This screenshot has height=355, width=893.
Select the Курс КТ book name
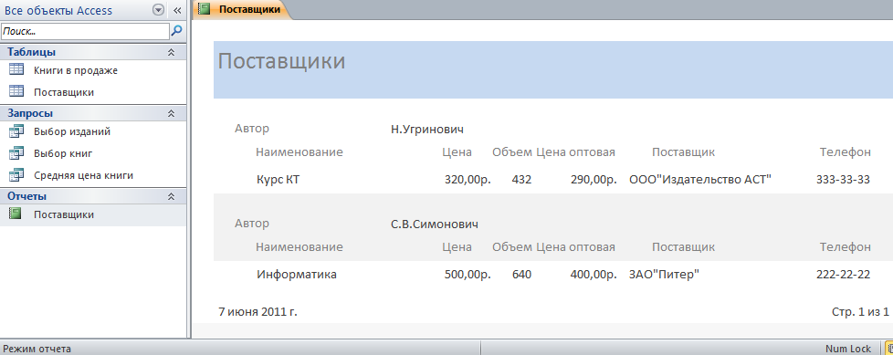[x=278, y=180]
